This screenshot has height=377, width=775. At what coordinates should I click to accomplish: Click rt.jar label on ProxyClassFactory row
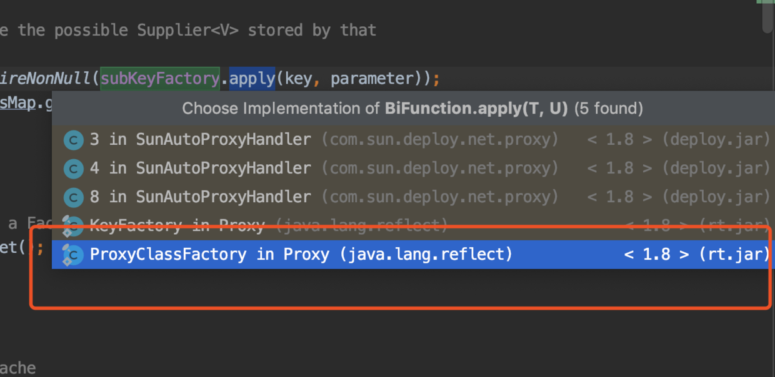(x=734, y=255)
